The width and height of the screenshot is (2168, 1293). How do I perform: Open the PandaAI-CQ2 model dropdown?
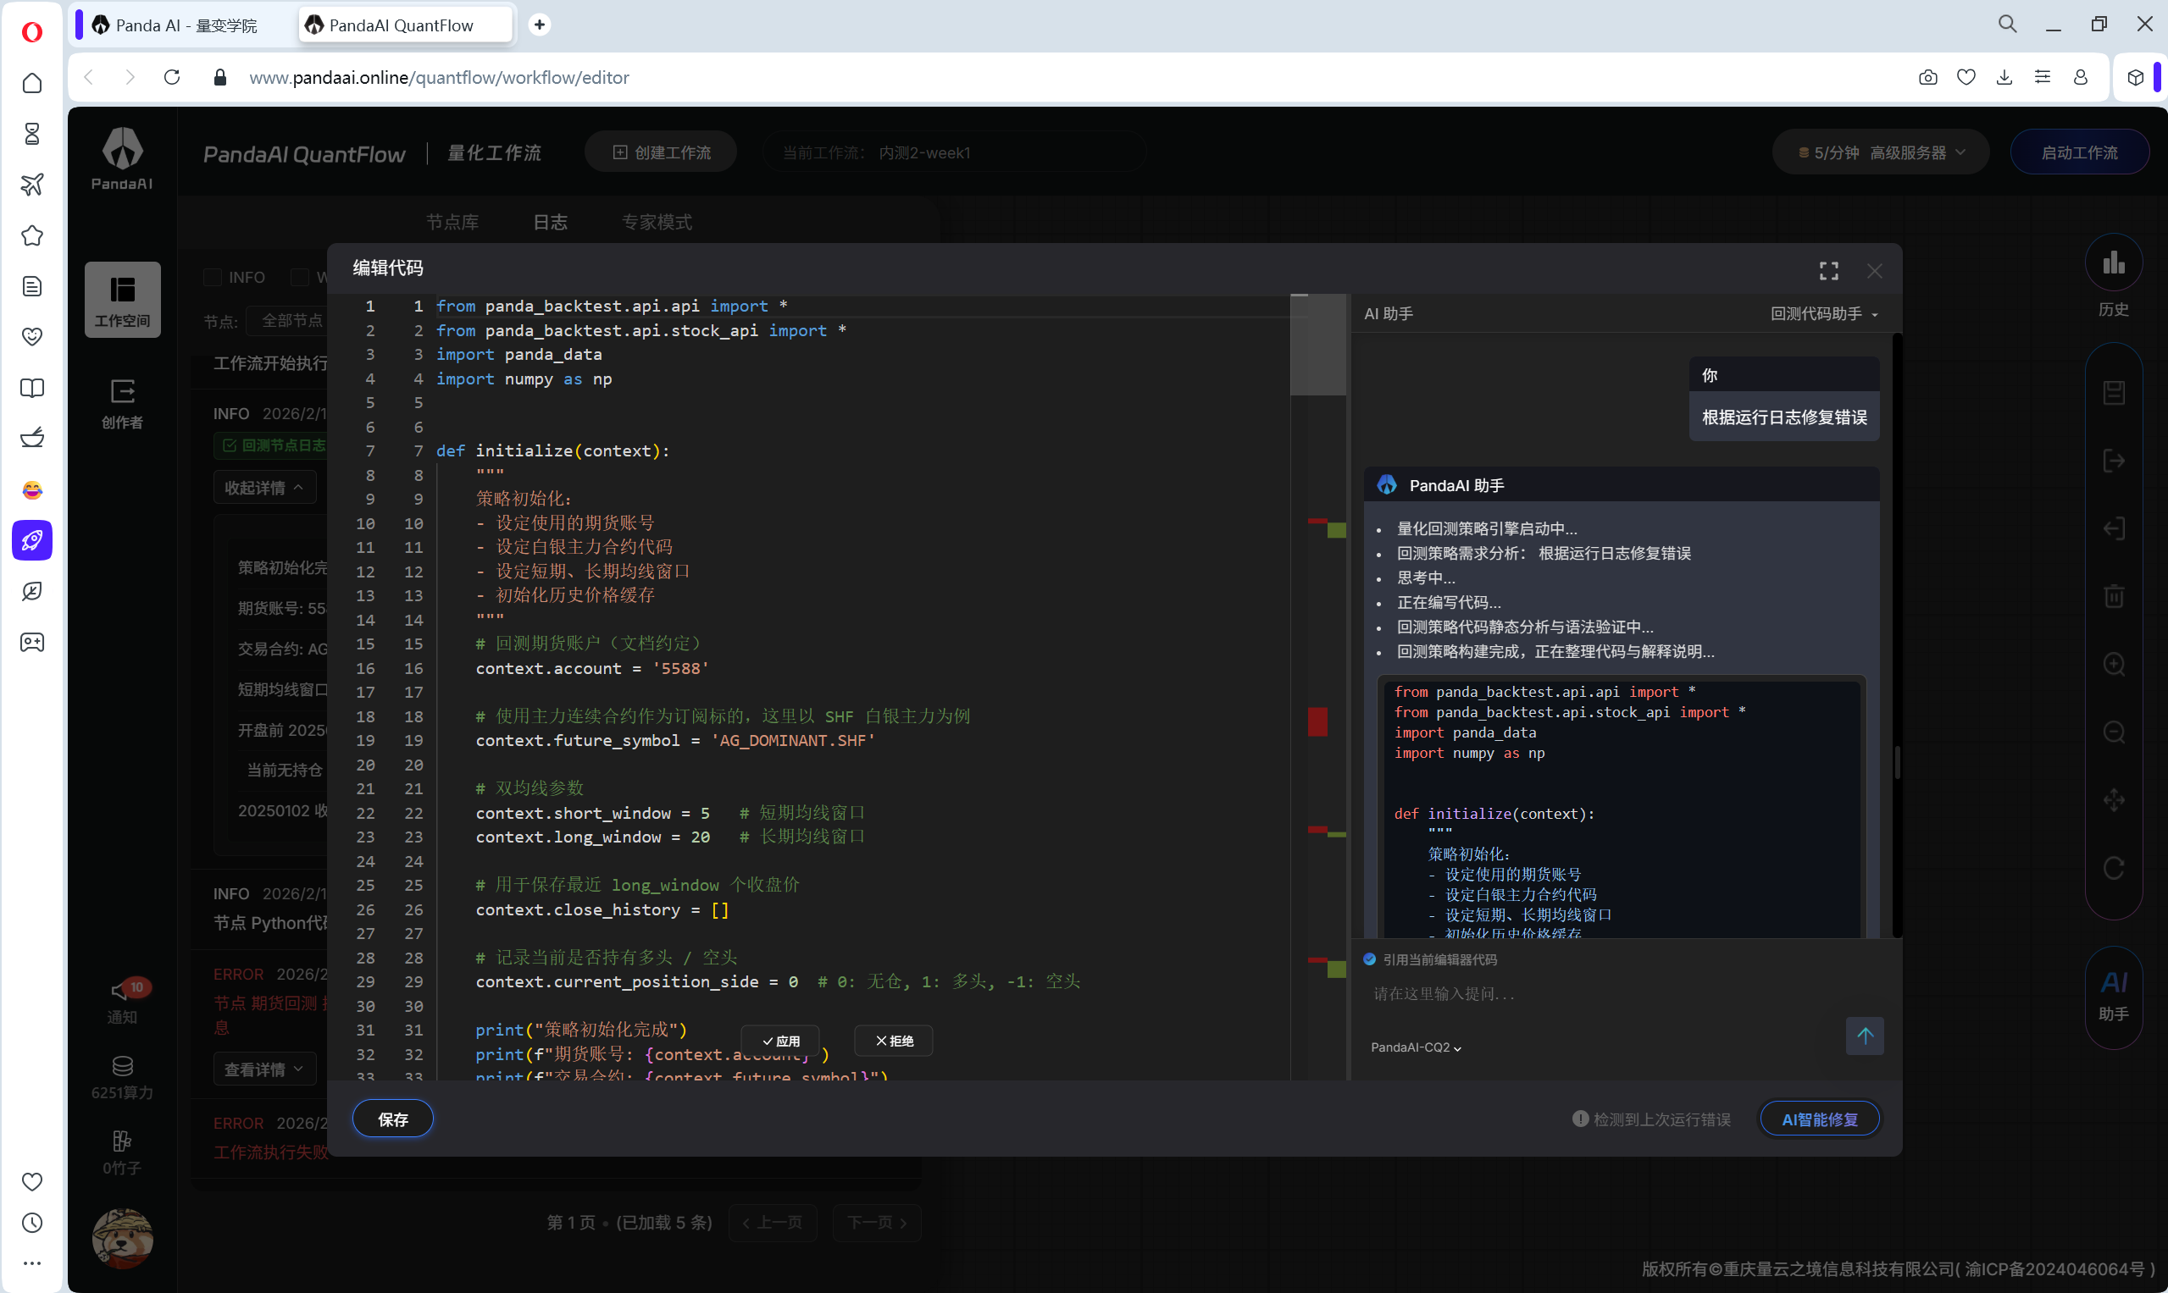(1415, 1047)
